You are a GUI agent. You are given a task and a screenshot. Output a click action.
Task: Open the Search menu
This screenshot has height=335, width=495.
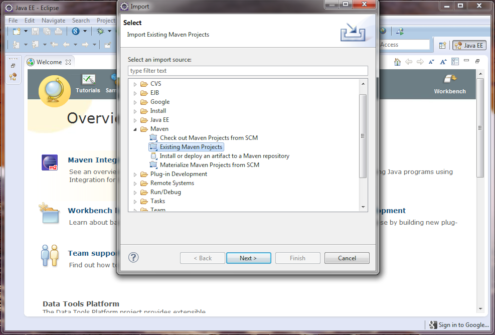point(81,21)
